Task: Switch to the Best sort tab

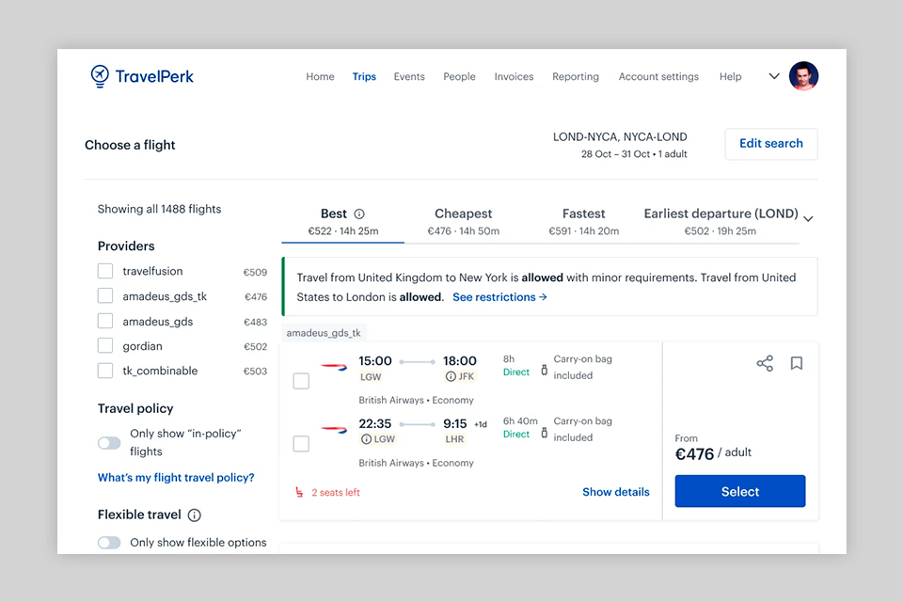Action: tap(343, 222)
